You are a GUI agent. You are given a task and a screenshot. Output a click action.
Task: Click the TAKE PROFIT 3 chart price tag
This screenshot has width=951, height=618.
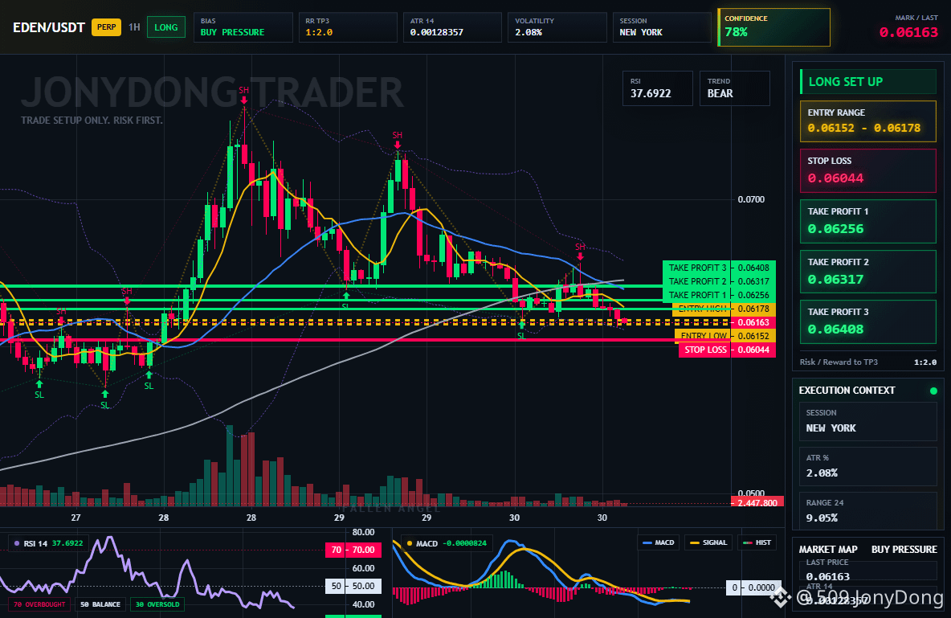click(x=719, y=268)
